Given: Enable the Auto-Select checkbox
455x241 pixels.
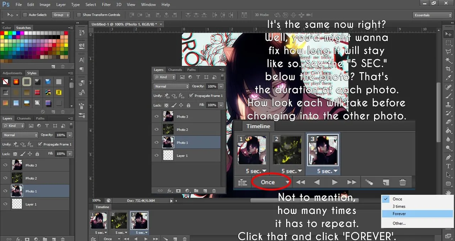Looking at the screenshot, I should click(x=25, y=15).
